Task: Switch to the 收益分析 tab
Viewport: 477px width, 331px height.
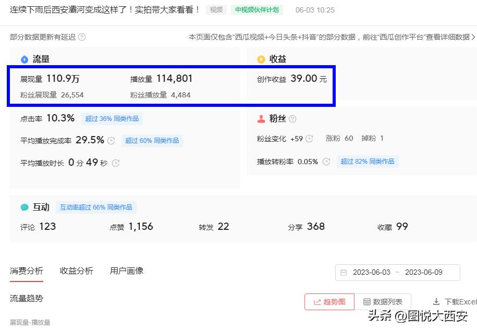Action: pyautogui.click(x=76, y=271)
